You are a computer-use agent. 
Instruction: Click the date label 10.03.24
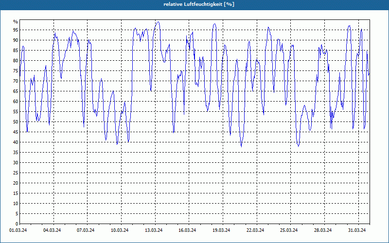click(x=120, y=230)
